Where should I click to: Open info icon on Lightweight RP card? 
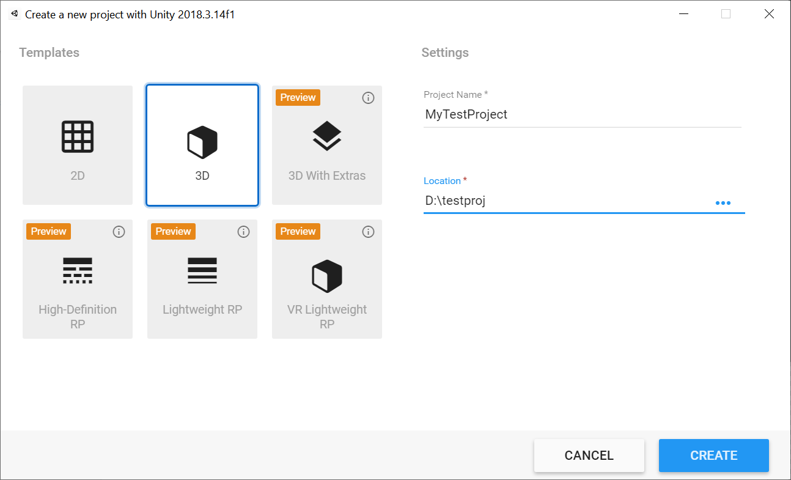[243, 232]
